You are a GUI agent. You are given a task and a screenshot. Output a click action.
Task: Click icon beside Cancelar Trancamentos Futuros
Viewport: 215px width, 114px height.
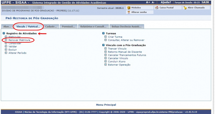click(x=105, y=55)
